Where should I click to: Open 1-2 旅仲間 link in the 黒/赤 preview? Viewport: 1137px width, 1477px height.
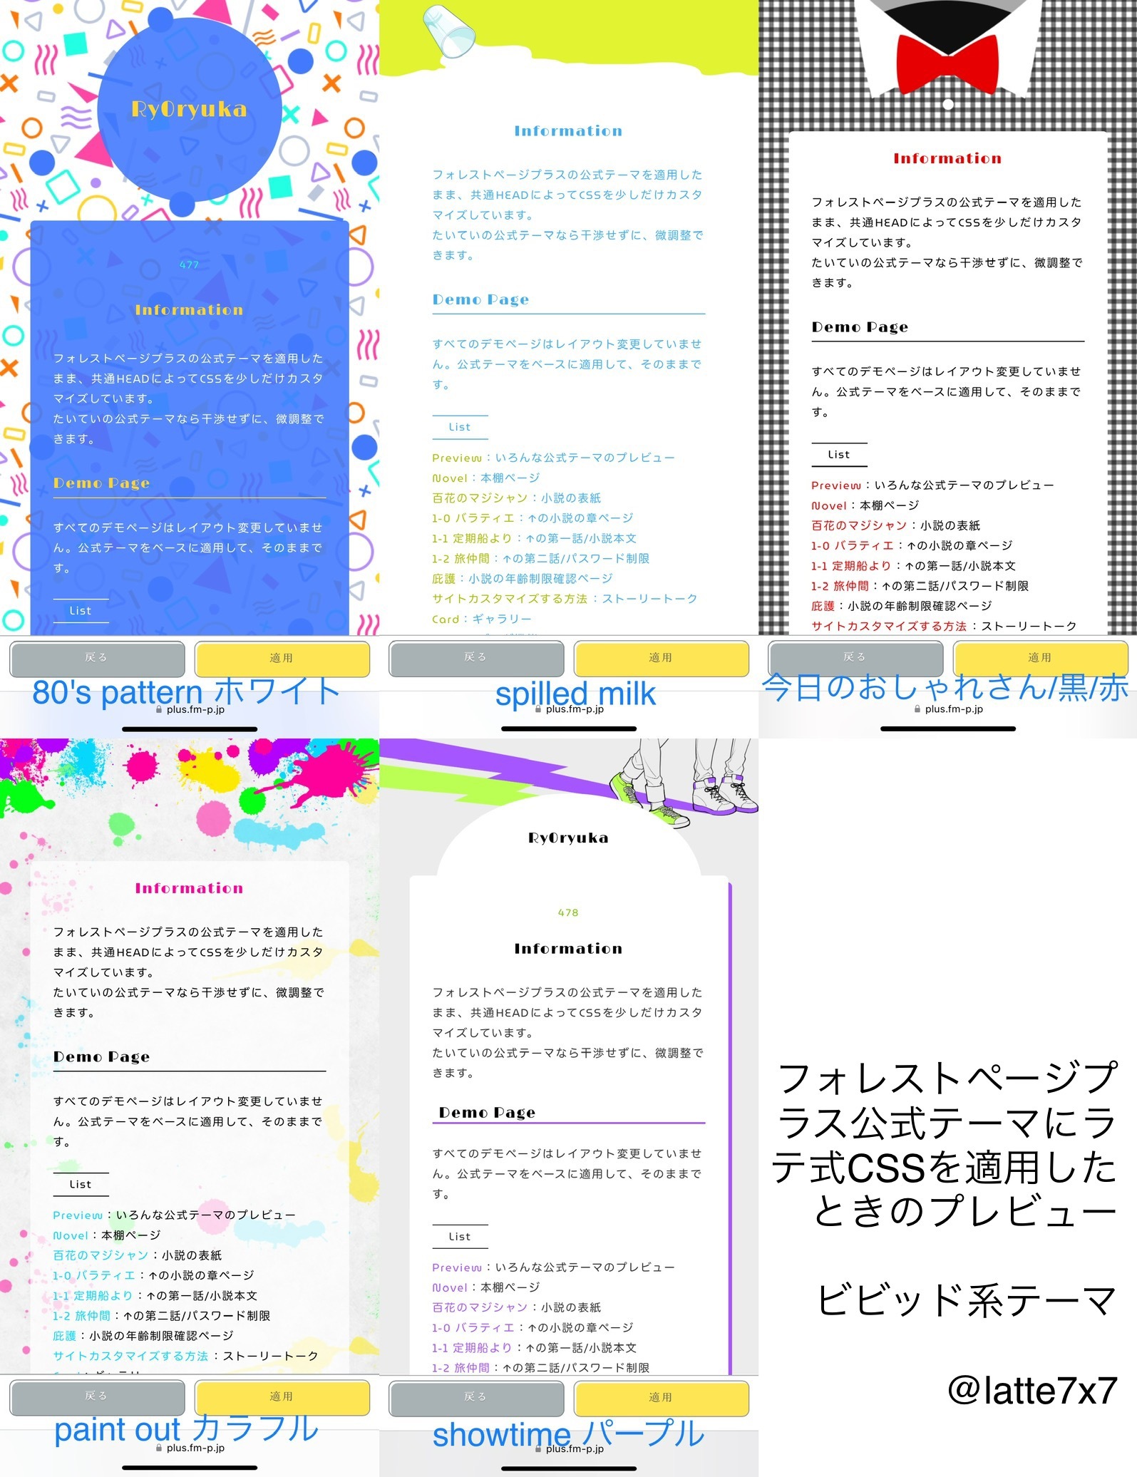[839, 586]
